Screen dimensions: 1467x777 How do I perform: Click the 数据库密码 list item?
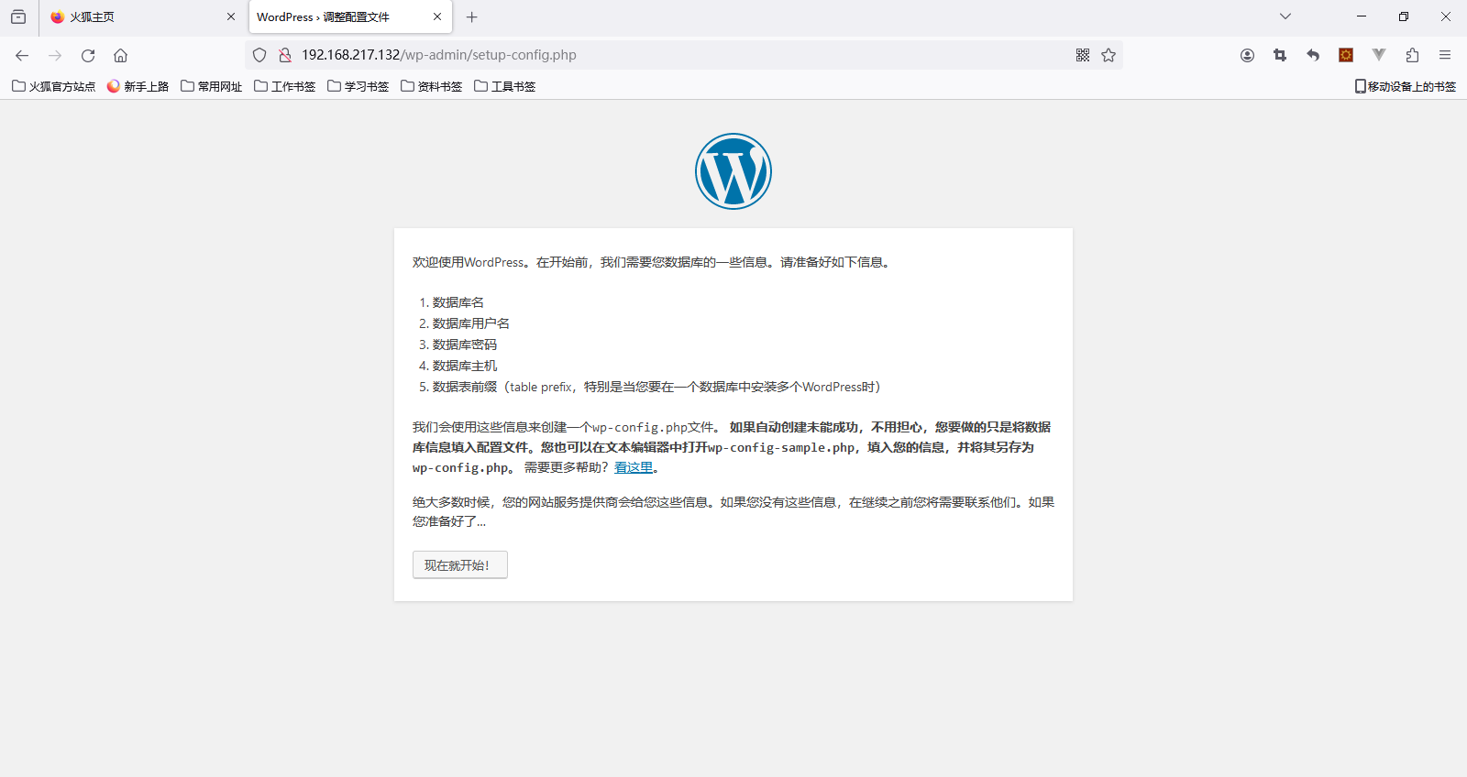(x=465, y=345)
